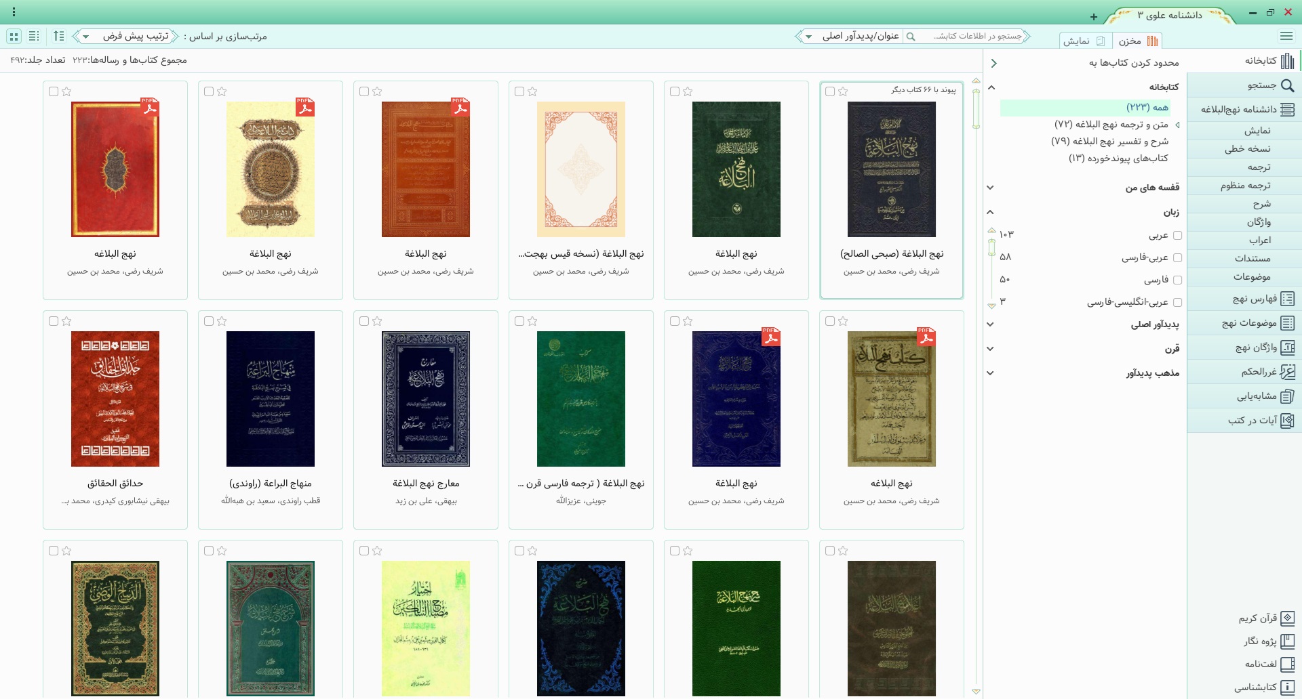Switch to the نمایش tab next to مخزن
Image resolution: width=1302 pixels, height=699 pixels.
[x=1085, y=41]
